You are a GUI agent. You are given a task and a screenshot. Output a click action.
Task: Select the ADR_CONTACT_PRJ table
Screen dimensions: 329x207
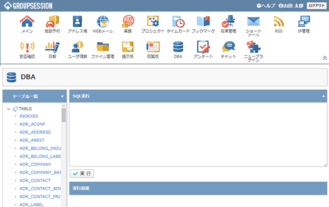[x=40, y=197]
